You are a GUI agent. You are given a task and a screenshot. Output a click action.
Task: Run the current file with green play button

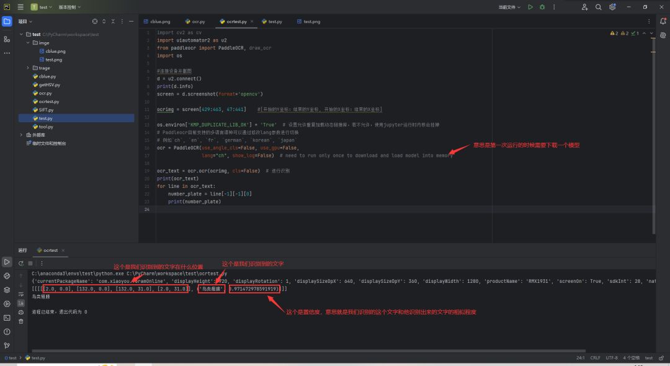[530, 7]
